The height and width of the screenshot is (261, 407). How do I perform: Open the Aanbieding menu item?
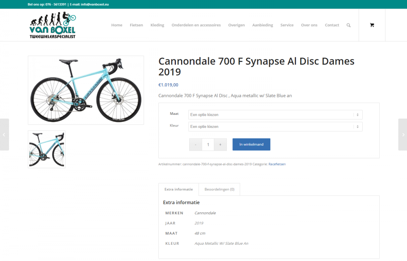click(x=263, y=25)
